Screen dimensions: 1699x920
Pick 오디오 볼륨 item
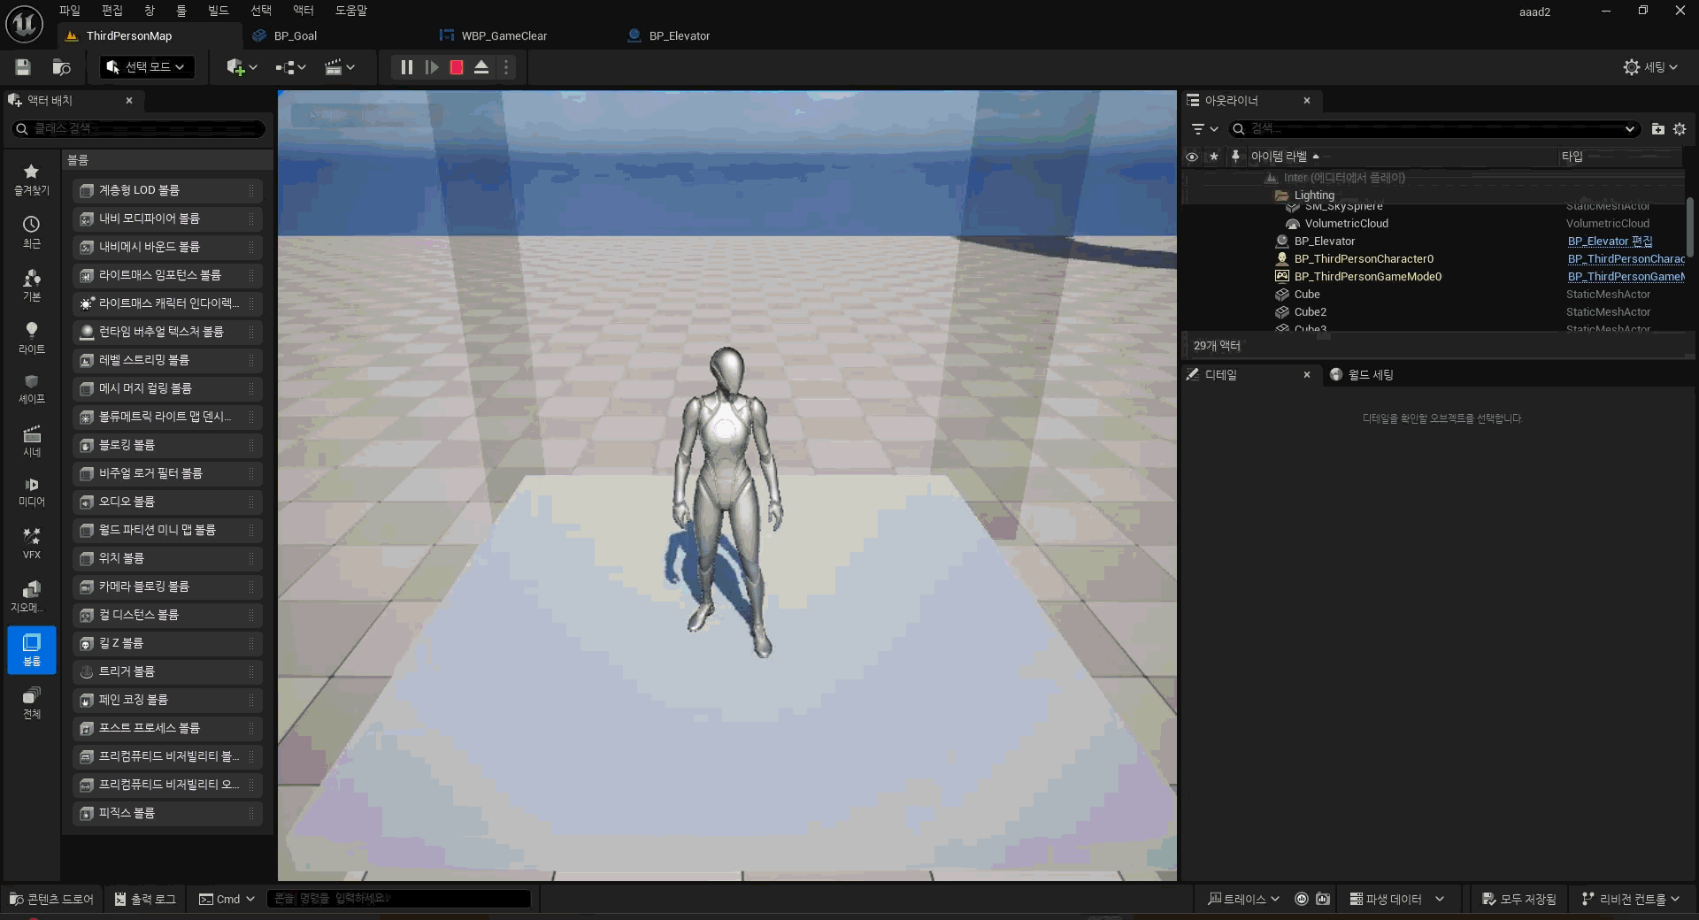coord(167,502)
